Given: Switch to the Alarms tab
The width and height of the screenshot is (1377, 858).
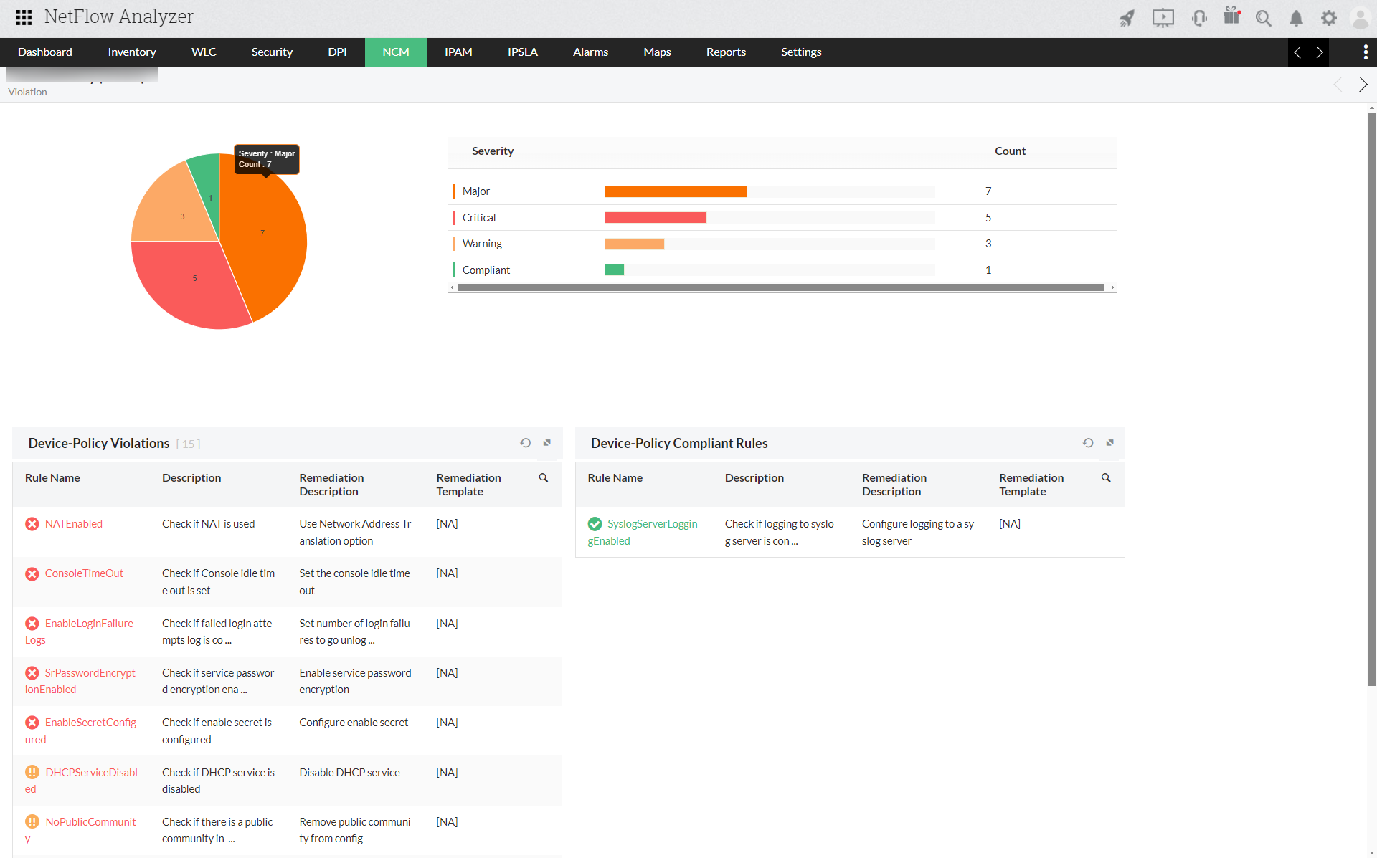Looking at the screenshot, I should (x=590, y=52).
